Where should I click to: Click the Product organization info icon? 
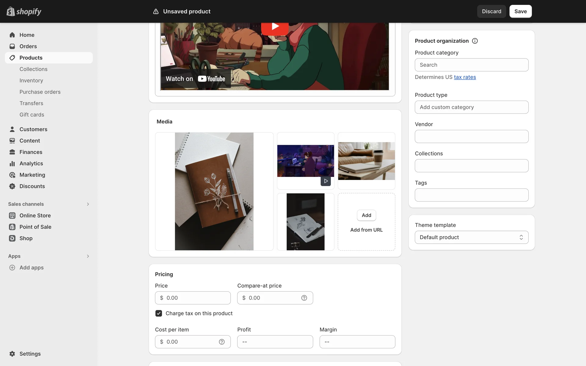point(475,41)
